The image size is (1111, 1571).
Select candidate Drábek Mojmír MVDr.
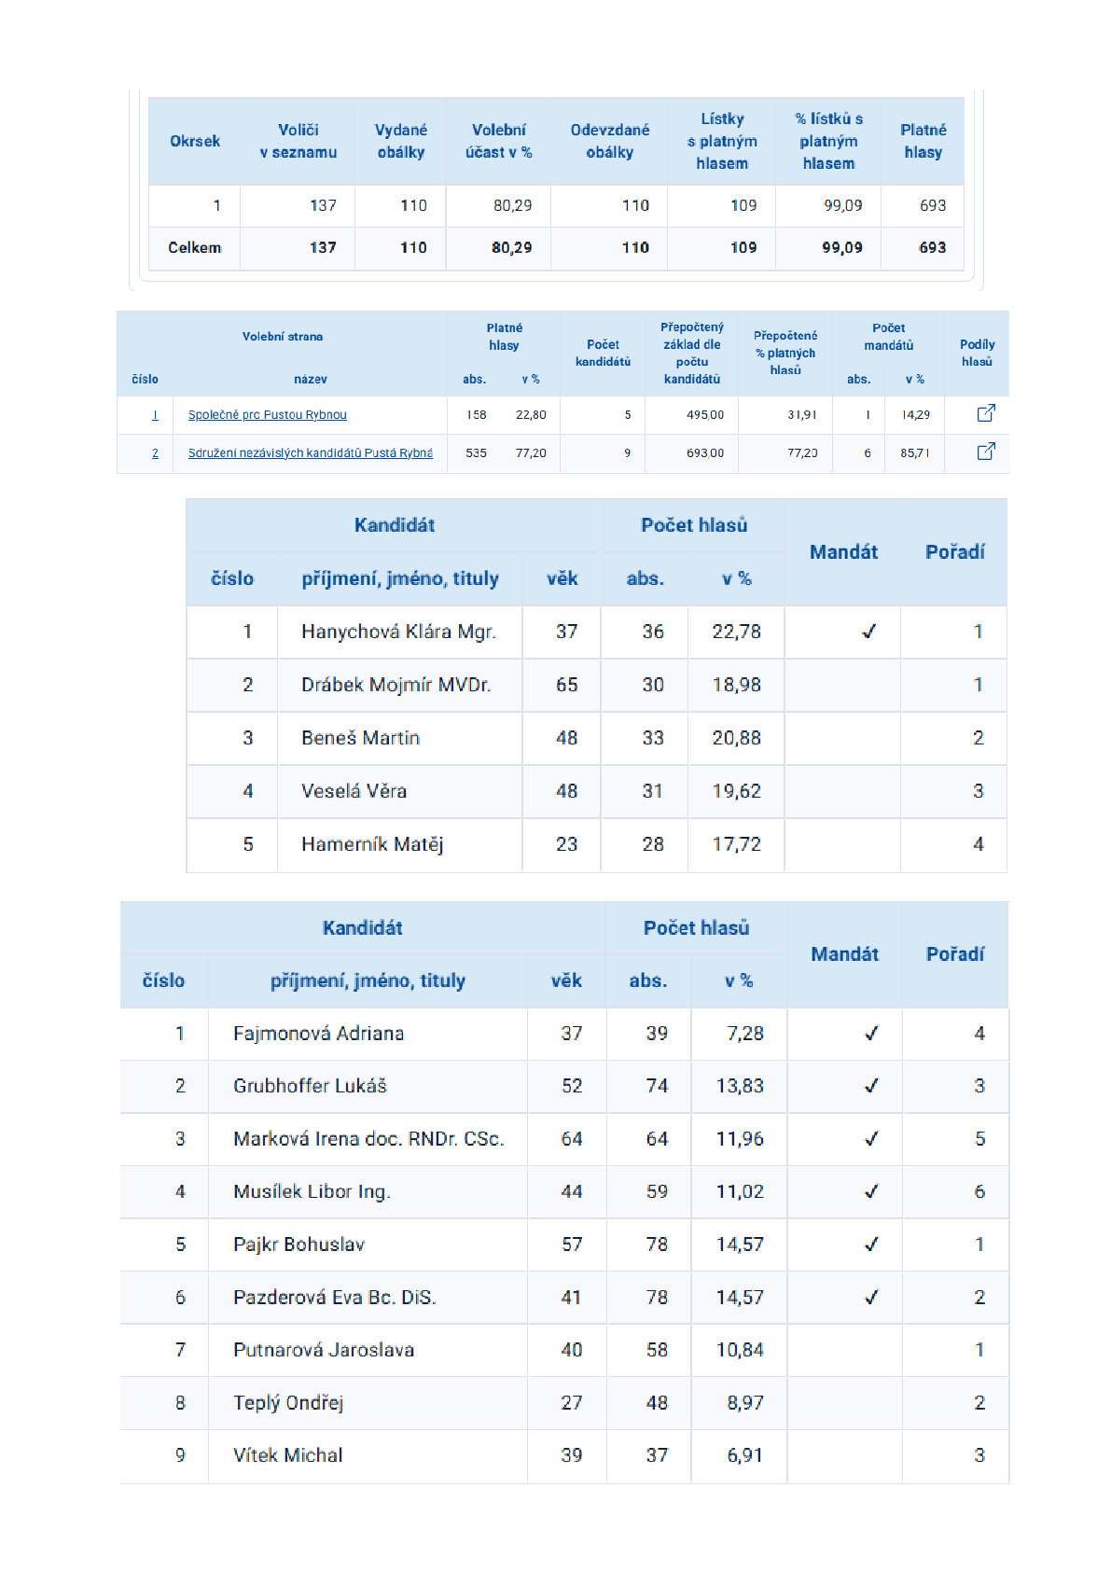(x=396, y=686)
